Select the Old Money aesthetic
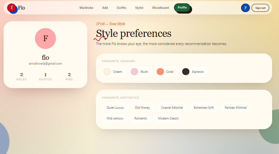The image size is (279, 154). pos(142,108)
